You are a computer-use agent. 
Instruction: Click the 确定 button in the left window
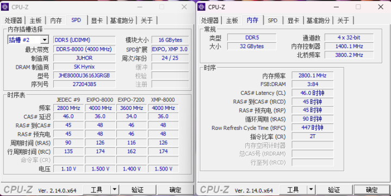175,190
